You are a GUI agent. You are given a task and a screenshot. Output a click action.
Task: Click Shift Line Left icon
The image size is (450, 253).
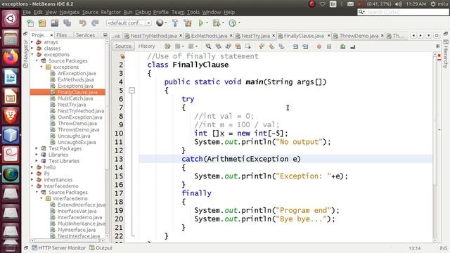[x=295, y=46]
